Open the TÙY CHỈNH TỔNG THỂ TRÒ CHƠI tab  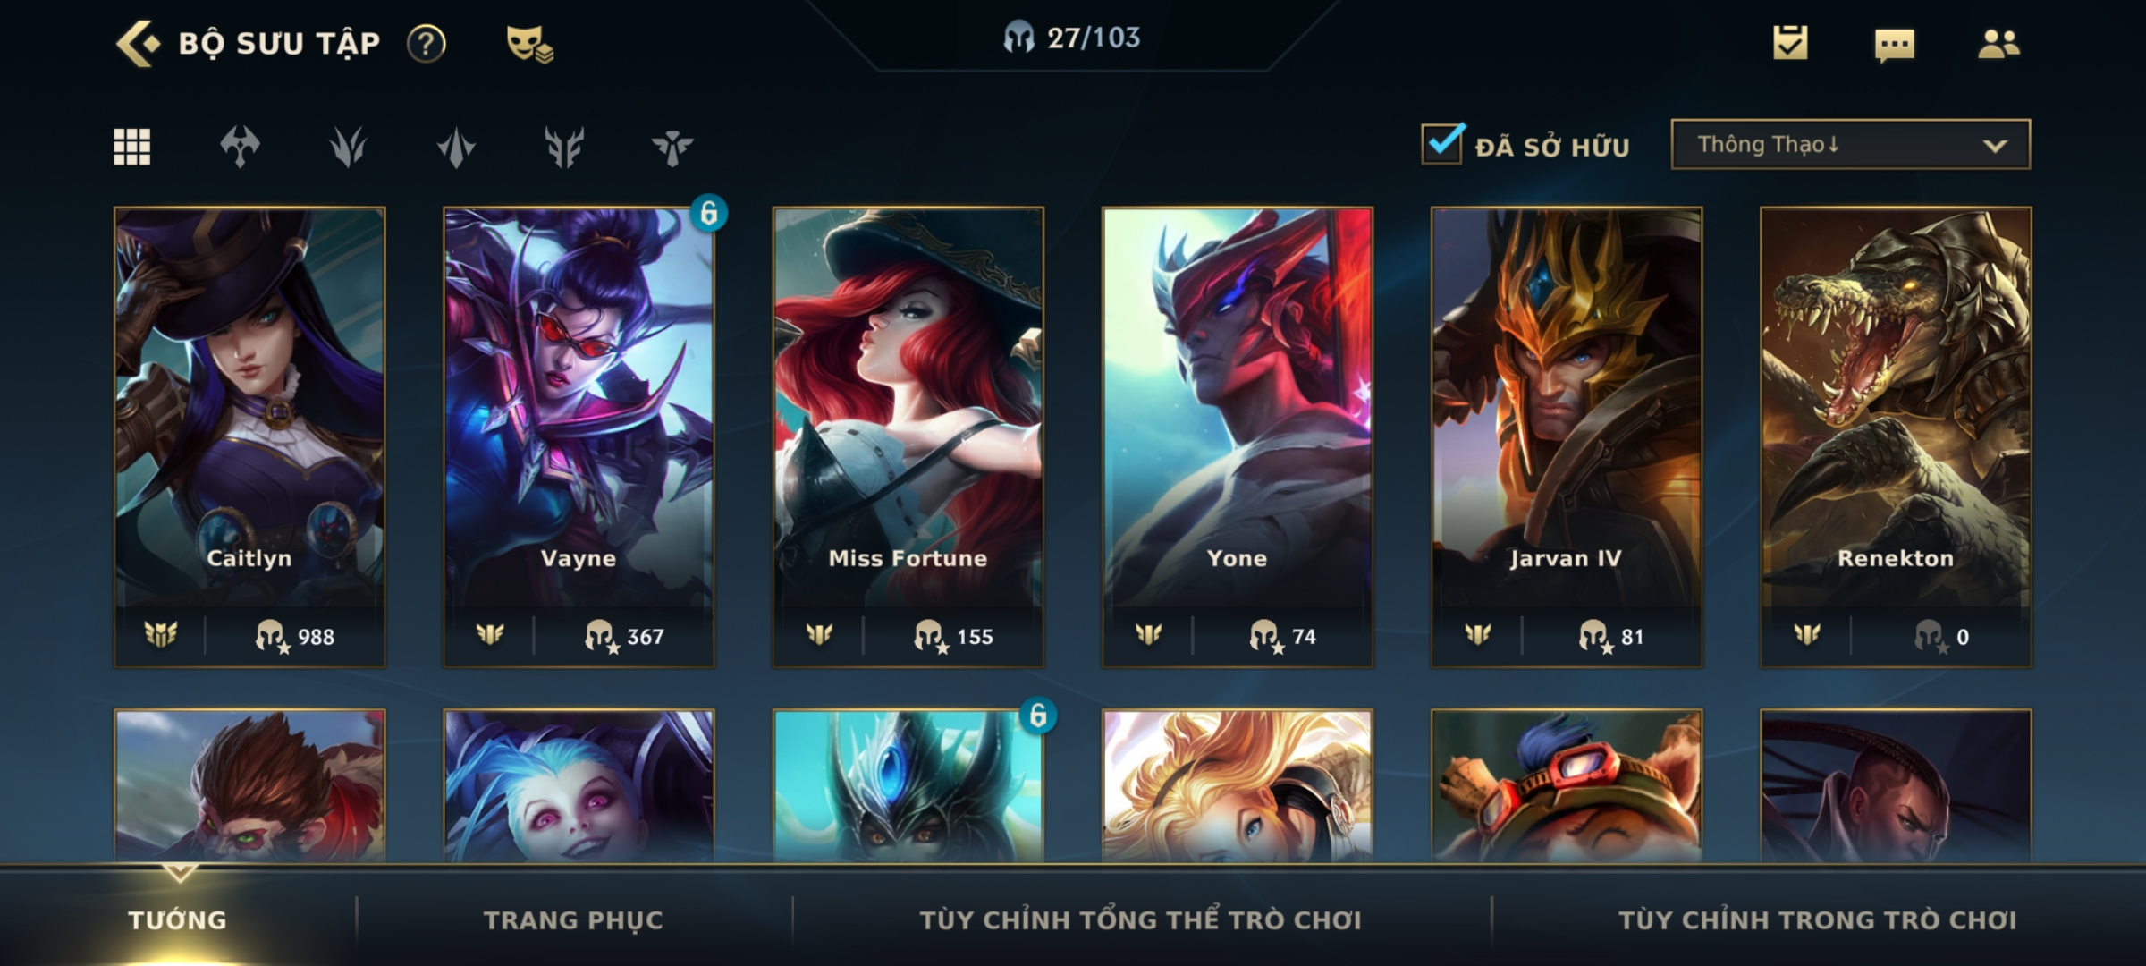pyautogui.click(x=1140, y=920)
